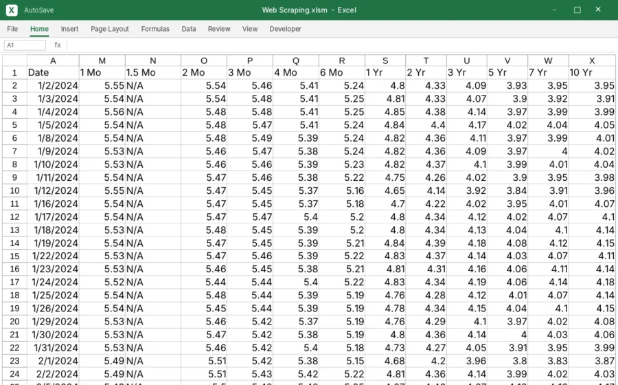Image resolution: width=618 pixels, height=385 pixels.
Task: Click the '3 Yr' header cell
Action: 467,73
